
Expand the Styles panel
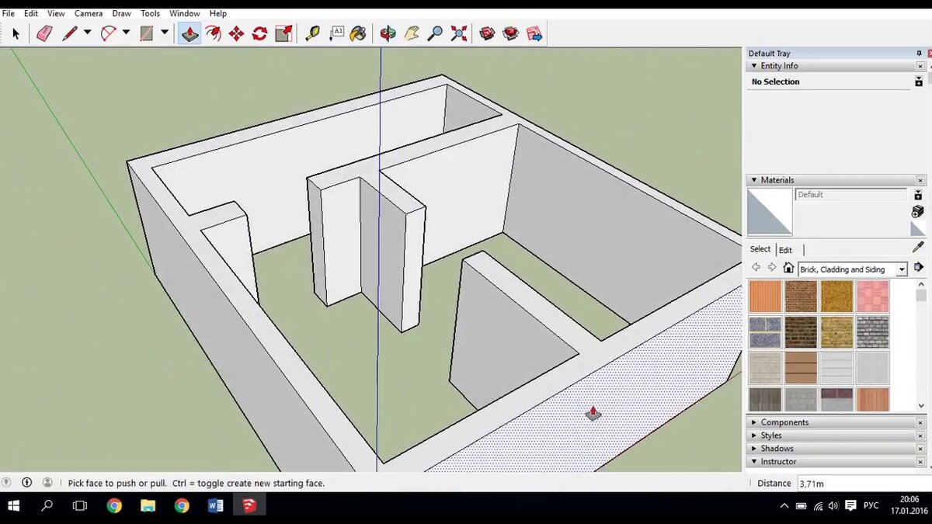point(753,436)
